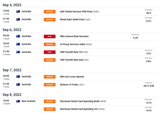Image resolution: width=157 pixels, height=114 pixels.
Task: Click the HIGH badge for RBA Interest Rate Decision
Action: point(50,36)
